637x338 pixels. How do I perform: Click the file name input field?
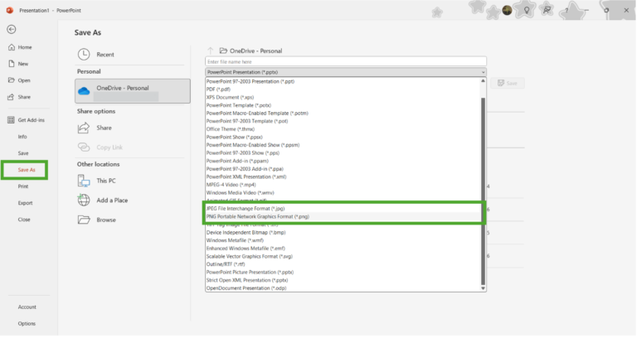click(x=345, y=61)
